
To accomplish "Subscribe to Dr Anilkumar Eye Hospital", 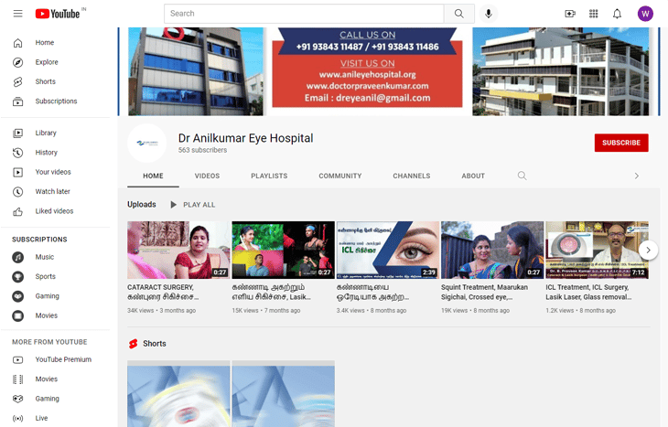I will pos(621,143).
